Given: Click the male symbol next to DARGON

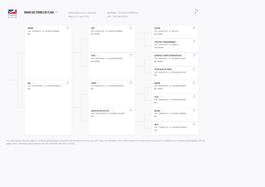Looking at the screenshot, I should [x=163, y=83].
